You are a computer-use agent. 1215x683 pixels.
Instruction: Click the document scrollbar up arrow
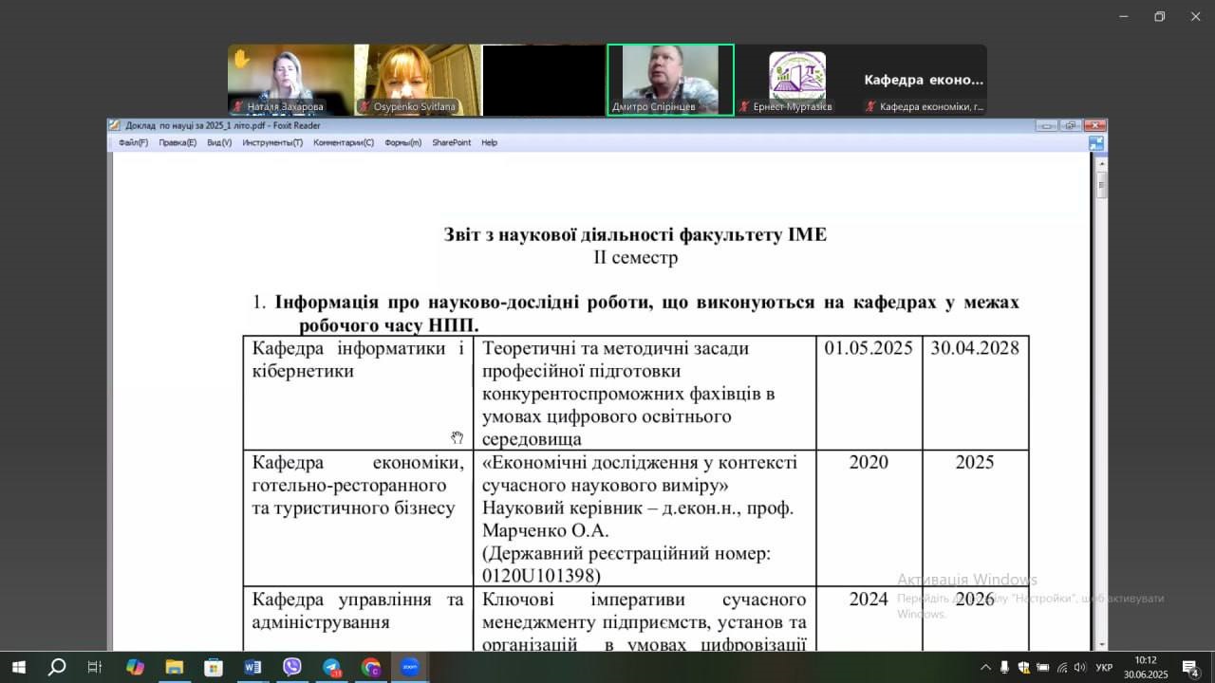pyautogui.click(x=1101, y=163)
